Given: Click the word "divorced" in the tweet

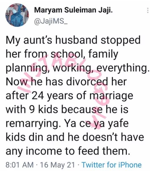Looking at the screenshot, I should click(x=87, y=82).
